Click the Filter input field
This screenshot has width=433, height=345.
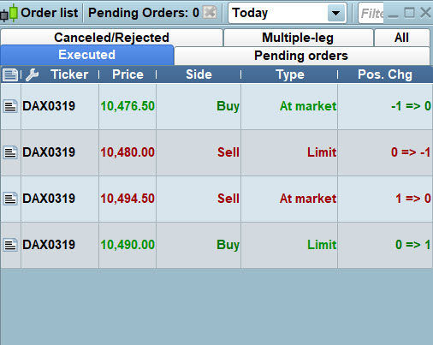371,13
